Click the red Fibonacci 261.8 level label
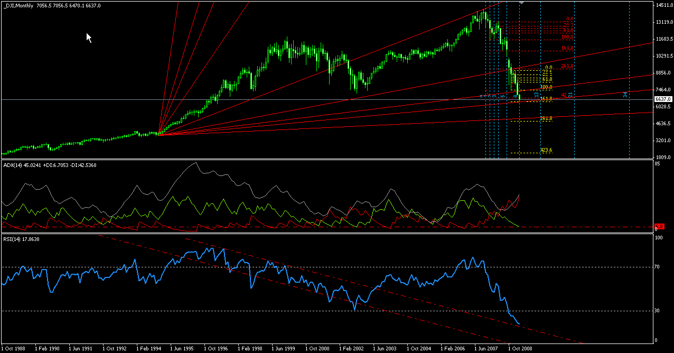Screen dimensions: 674x353 coord(567,66)
